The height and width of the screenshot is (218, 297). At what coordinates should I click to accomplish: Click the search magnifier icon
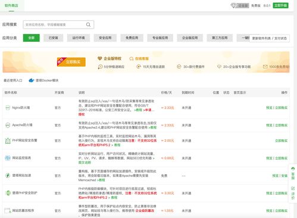88,24
